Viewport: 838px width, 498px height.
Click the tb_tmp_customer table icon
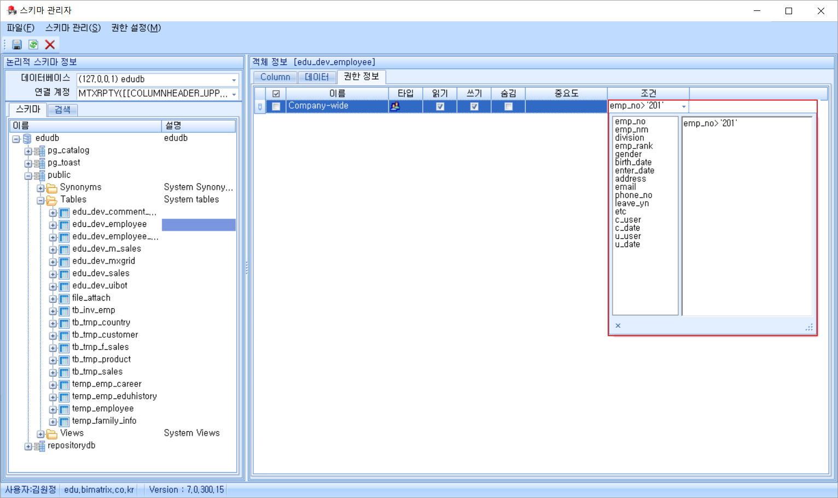click(64, 336)
